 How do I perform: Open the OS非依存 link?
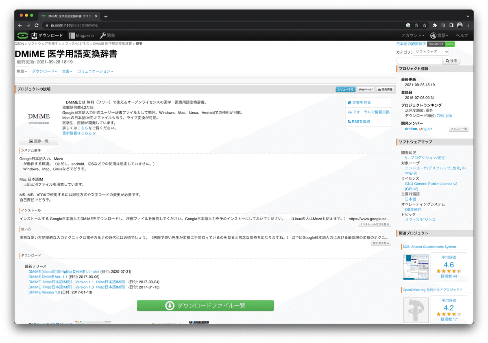coord(413,209)
